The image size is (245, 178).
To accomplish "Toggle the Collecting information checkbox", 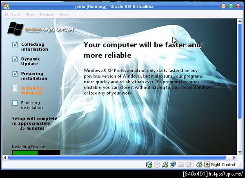I will click(x=15, y=44).
